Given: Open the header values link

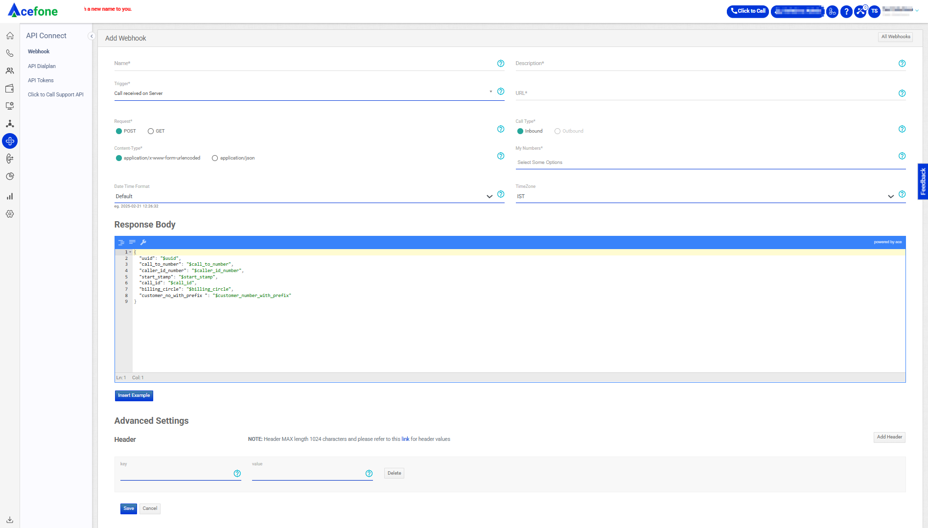Looking at the screenshot, I should pos(405,439).
